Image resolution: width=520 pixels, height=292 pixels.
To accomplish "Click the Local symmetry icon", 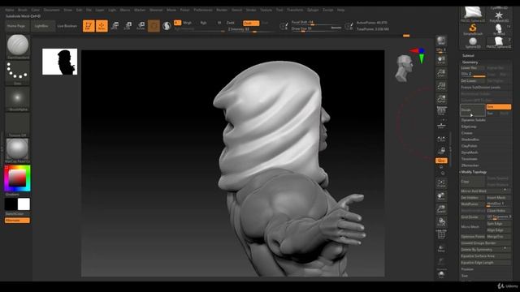I will click(441, 139).
